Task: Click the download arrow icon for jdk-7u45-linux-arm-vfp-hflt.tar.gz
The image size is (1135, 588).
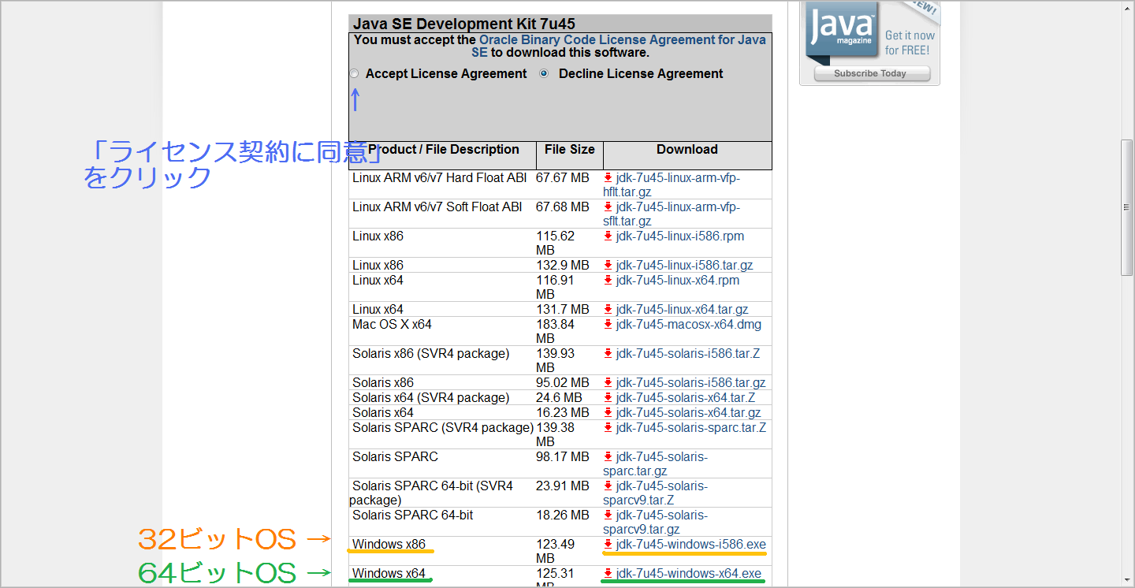Action: (608, 178)
